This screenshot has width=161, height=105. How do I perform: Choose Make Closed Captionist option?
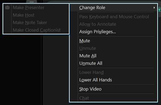[36, 30]
